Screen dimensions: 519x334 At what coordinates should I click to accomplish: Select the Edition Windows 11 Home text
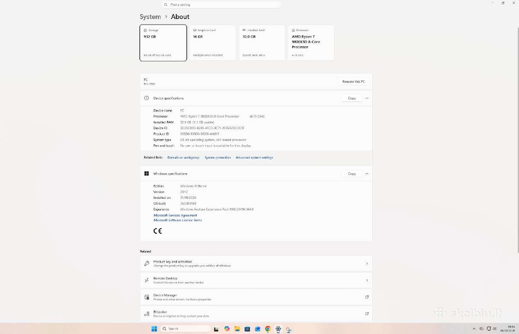193,186
